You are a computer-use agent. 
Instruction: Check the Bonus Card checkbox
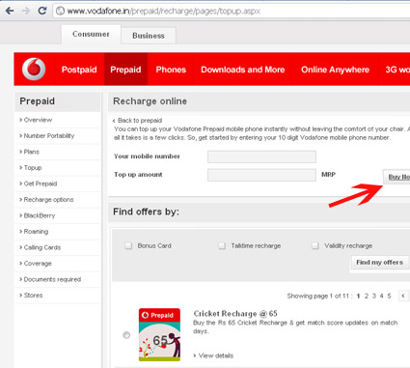click(x=128, y=245)
